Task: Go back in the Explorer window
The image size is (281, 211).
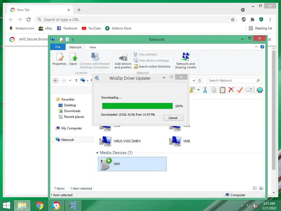Action: pos(55,80)
